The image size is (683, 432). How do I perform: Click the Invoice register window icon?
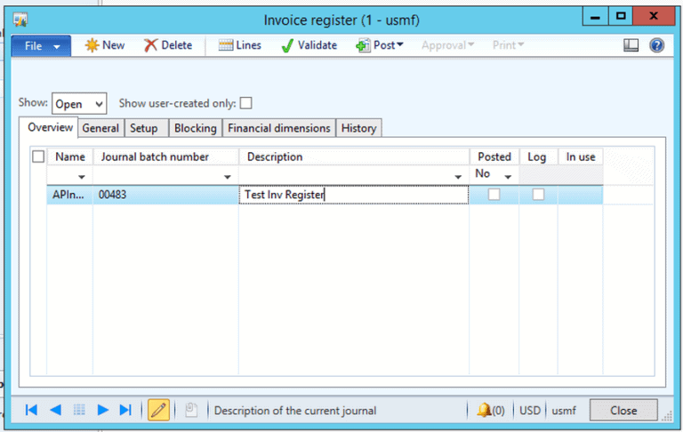tap(20, 20)
